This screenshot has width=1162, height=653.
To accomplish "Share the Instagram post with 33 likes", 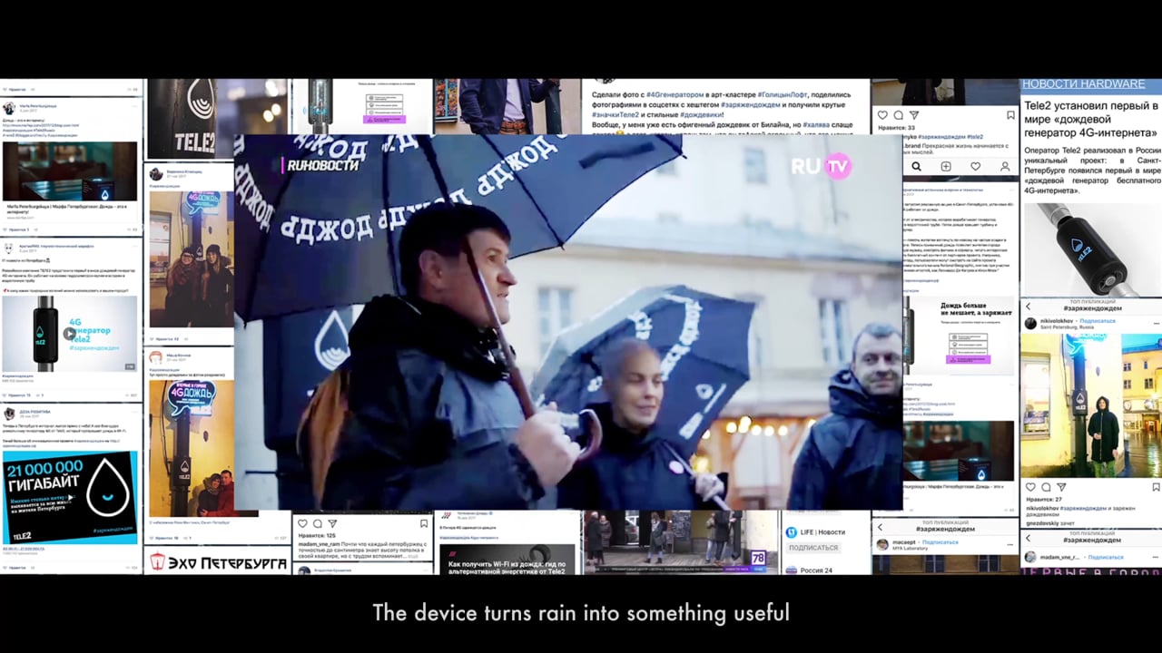I will (913, 115).
